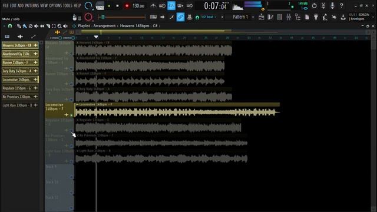The width and height of the screenshot is (377, 212).
Task: Select Light Rain 130bpm - B in picker
Action: (x=20, y=105)
